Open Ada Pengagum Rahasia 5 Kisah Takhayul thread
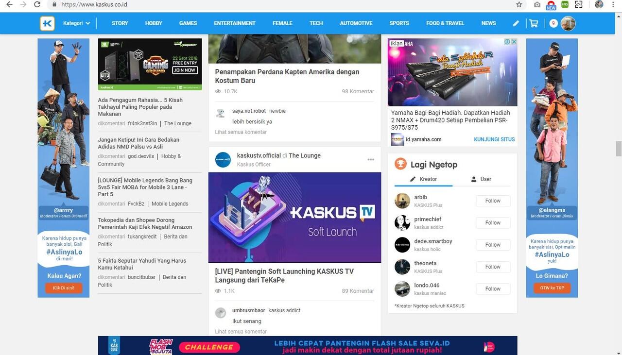Viewport: 622px width, 355px height. pyautogui.click(x=140, y=107)
